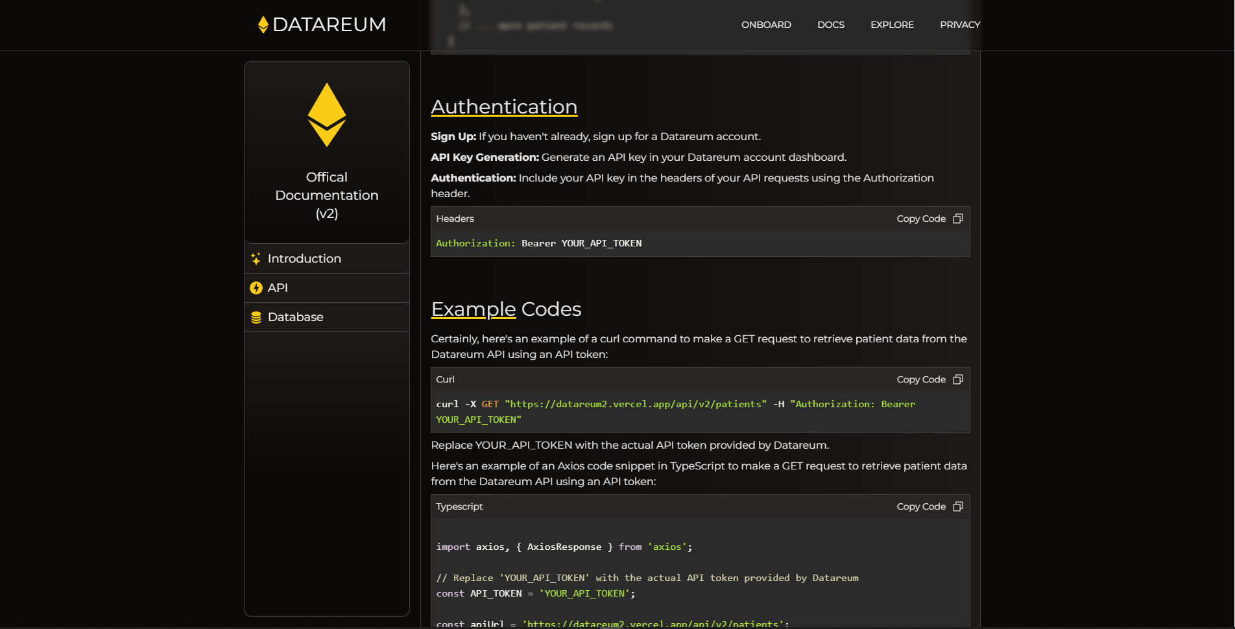Viewport: 1235px width, 629px height.
Task: Open the DOCS navigation item
Action: (831, 25)
